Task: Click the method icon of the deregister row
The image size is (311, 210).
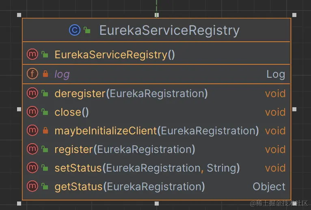Action: click(32, 93)
